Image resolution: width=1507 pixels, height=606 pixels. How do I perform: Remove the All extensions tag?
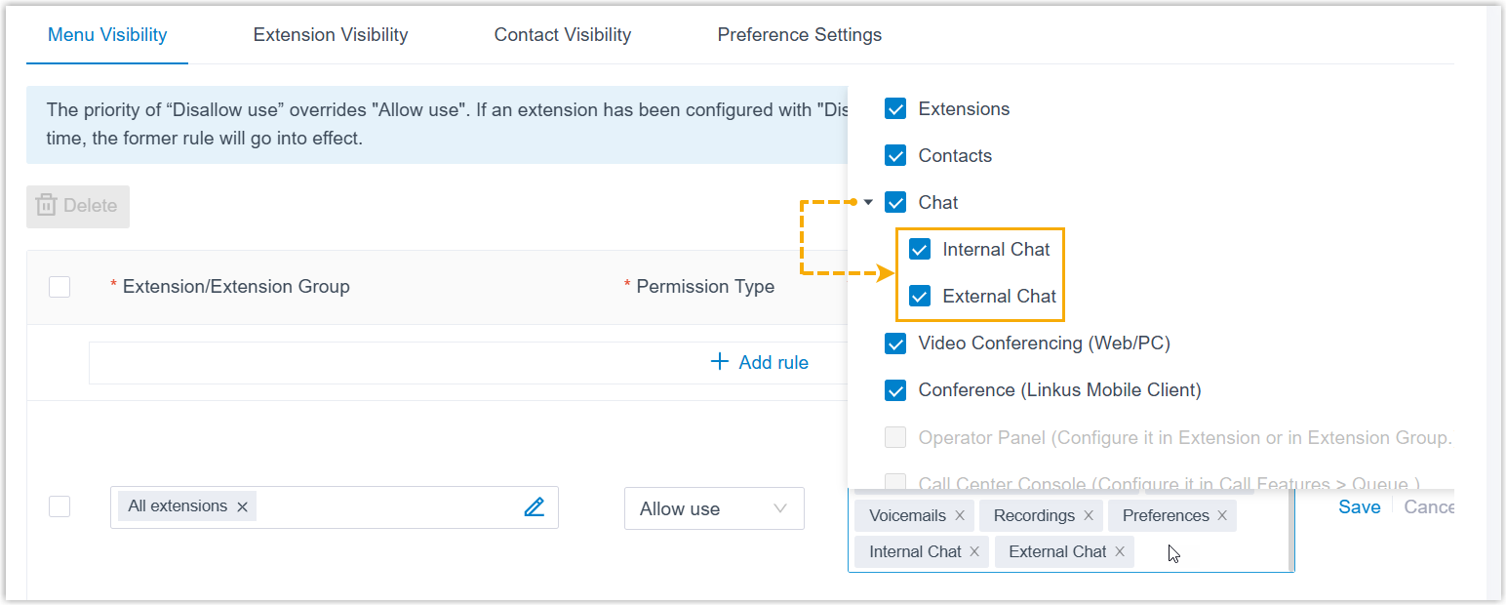pos(242,507)
